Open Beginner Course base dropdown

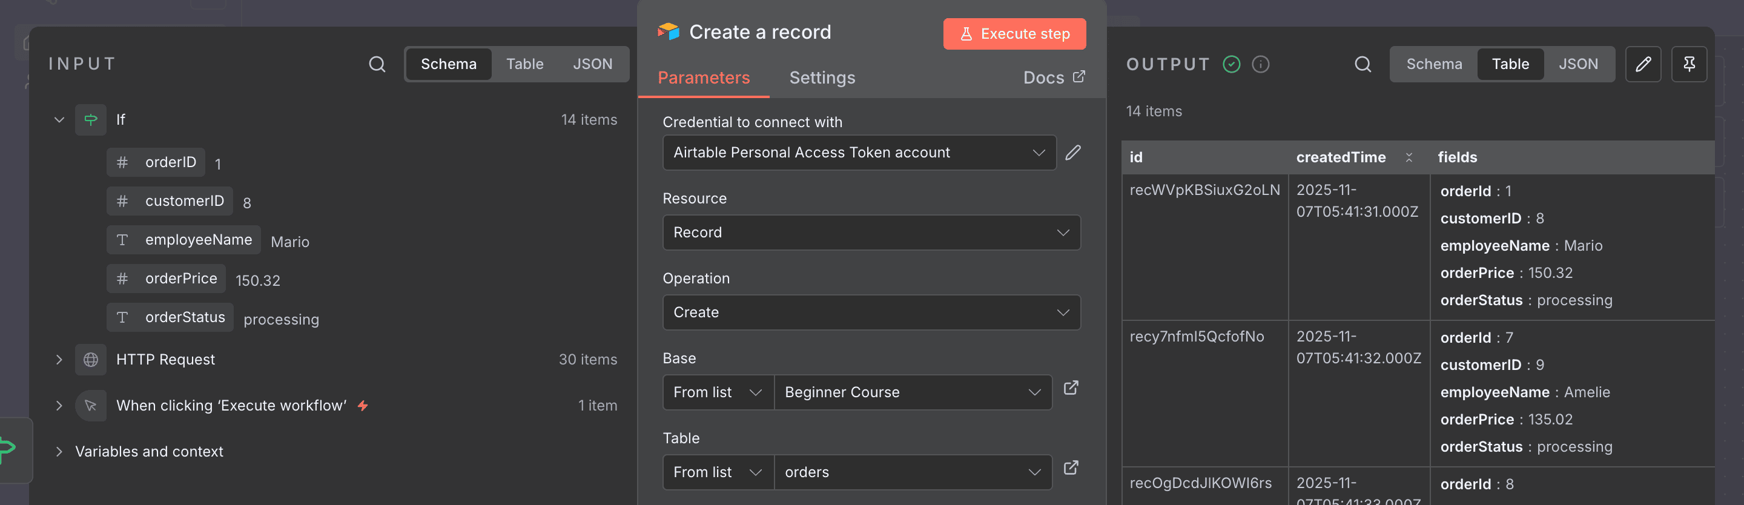(913, 392)
